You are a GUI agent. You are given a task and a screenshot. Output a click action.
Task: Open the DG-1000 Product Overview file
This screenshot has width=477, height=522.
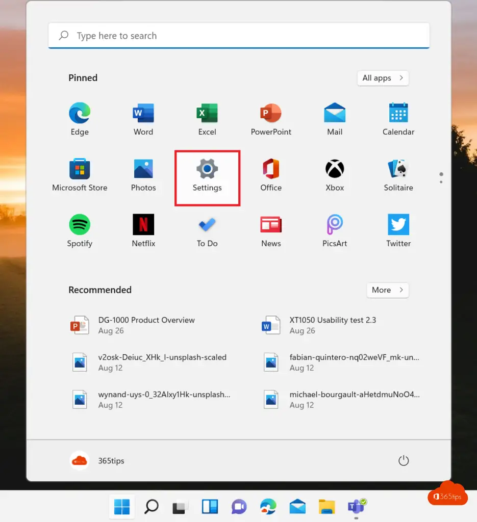146,325
